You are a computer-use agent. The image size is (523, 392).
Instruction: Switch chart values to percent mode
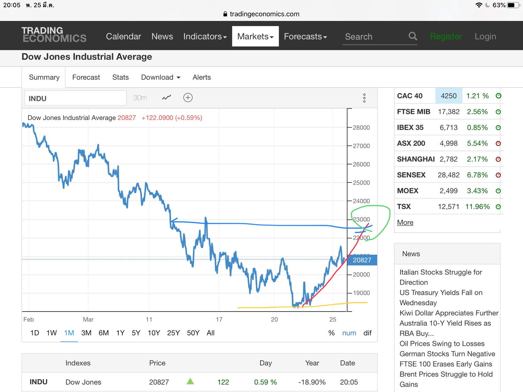tap(331, 333)
